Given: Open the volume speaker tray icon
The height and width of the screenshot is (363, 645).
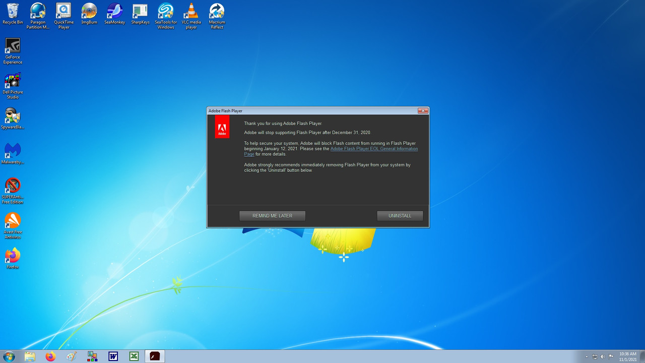Looking at the screenshot, I should 603,357.
